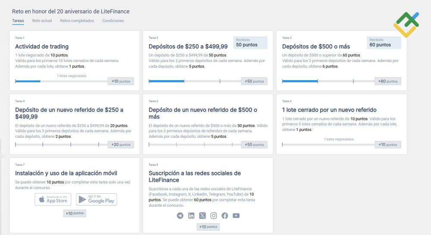Click +50 puntos in Tarea 5 card
The image size is (431, 235).
254,144
